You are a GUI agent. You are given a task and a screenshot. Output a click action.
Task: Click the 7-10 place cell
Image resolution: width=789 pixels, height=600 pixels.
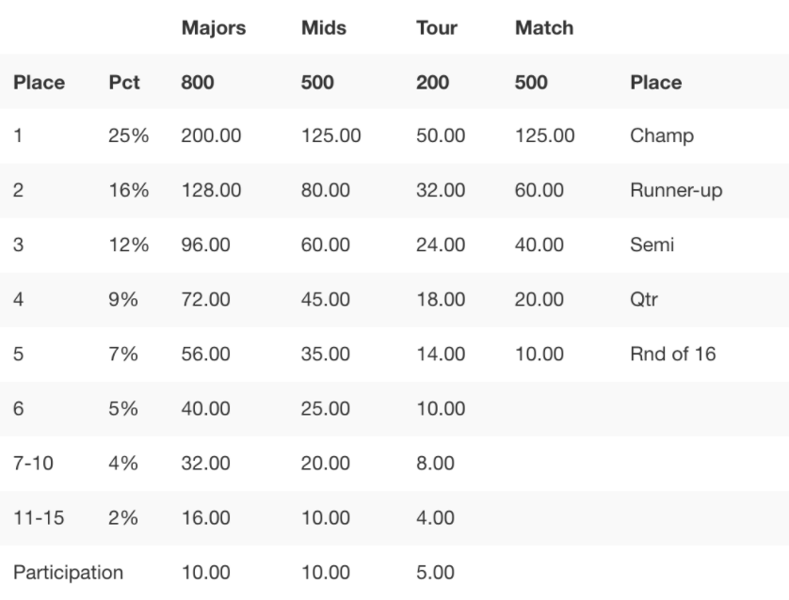[33, 464]
